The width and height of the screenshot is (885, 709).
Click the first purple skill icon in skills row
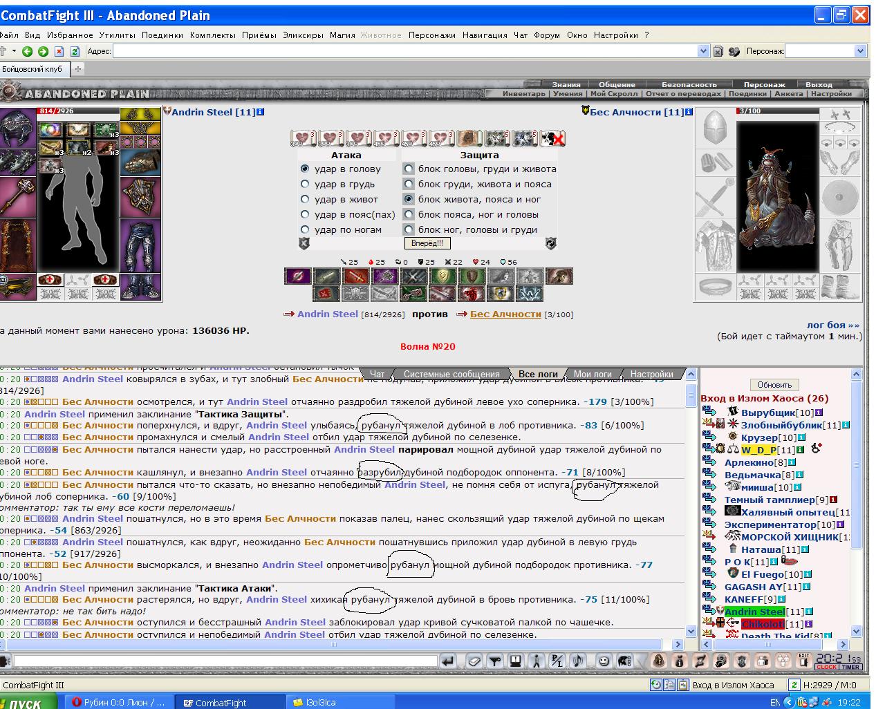(297, 276)
